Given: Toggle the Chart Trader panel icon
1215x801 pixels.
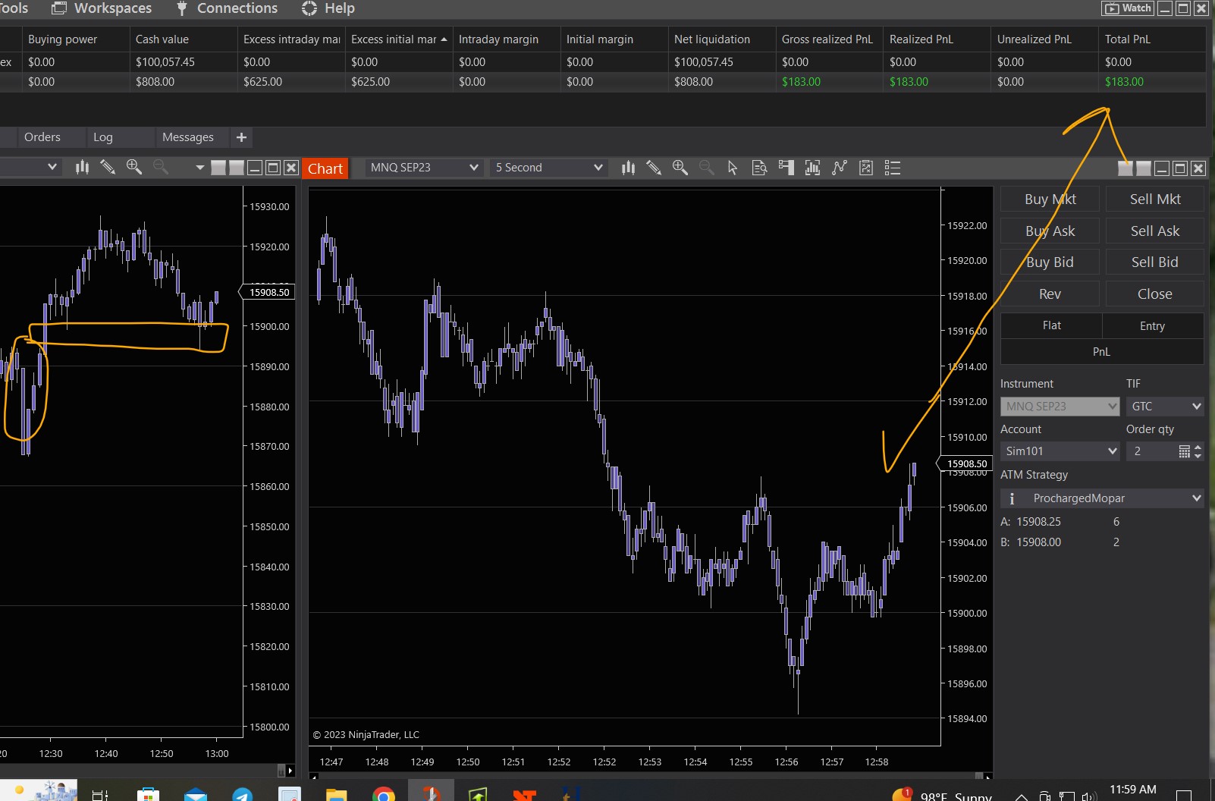Looking at the screenshot, I should [786, 168].
